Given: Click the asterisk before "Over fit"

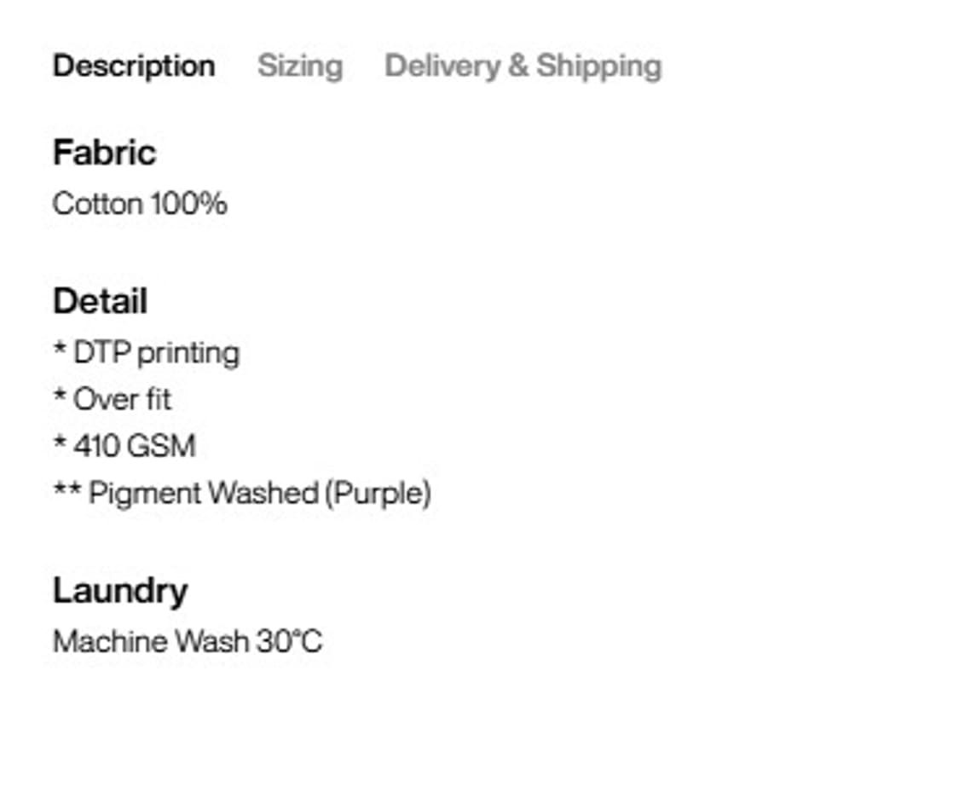Looking at the screenshot, I should click(x=60, y=397).
